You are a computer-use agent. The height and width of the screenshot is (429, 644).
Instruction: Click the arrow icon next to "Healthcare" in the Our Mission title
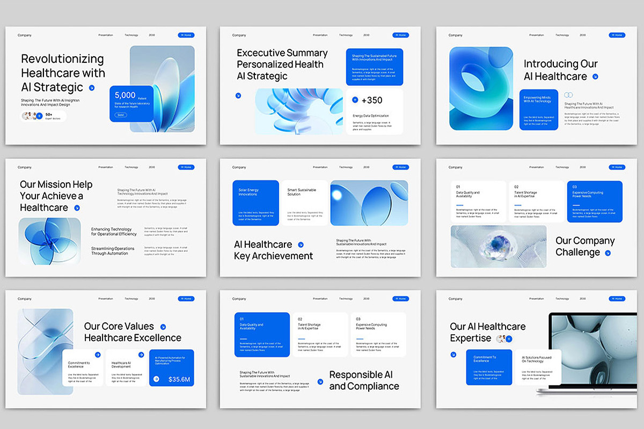coord(77,208)
